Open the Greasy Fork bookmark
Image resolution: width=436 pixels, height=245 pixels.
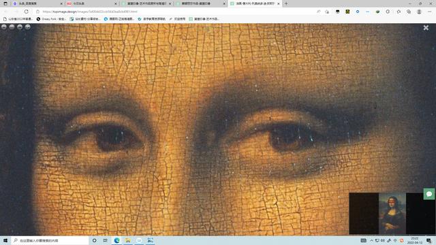(51, 19)
